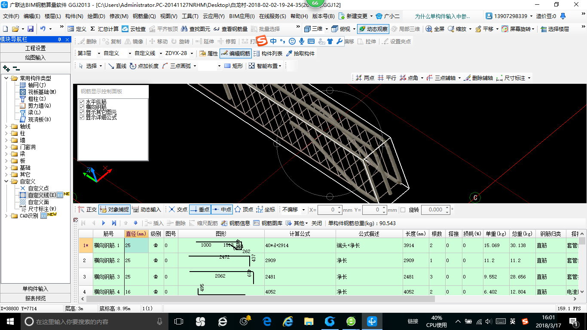Image resolution: width=587 pixels, height=330 pixels.
Task: Open Edge browser in Windows taskbar
Action: tap(267, 321)
